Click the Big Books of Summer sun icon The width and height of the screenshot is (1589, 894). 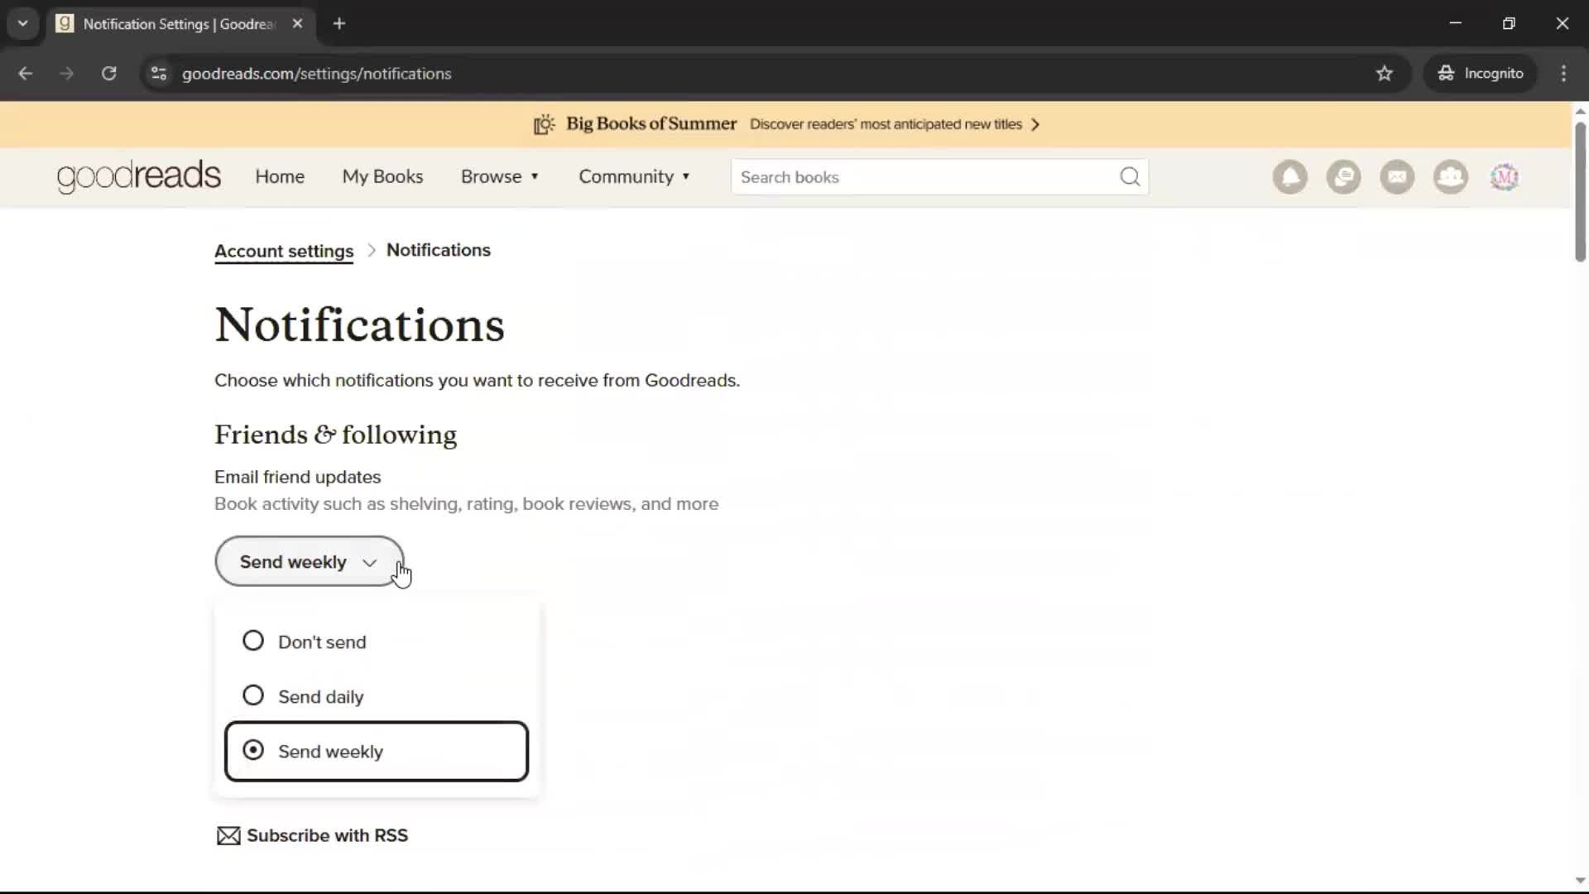coord(544,124)
